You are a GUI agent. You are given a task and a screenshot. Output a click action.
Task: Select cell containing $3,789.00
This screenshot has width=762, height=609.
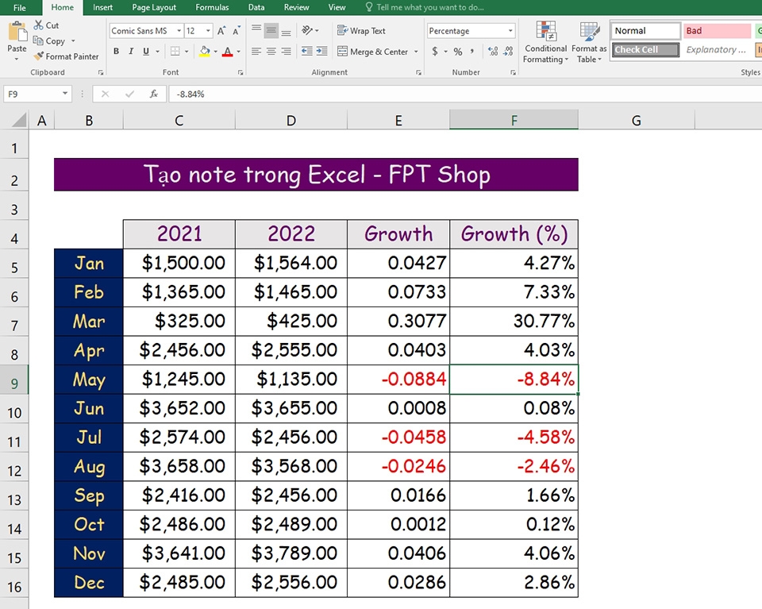tap(291, 553)
